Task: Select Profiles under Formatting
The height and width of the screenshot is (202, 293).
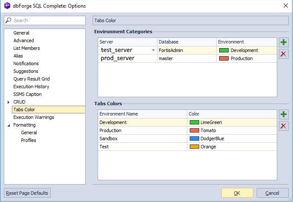Action: (x=29, y=140)
